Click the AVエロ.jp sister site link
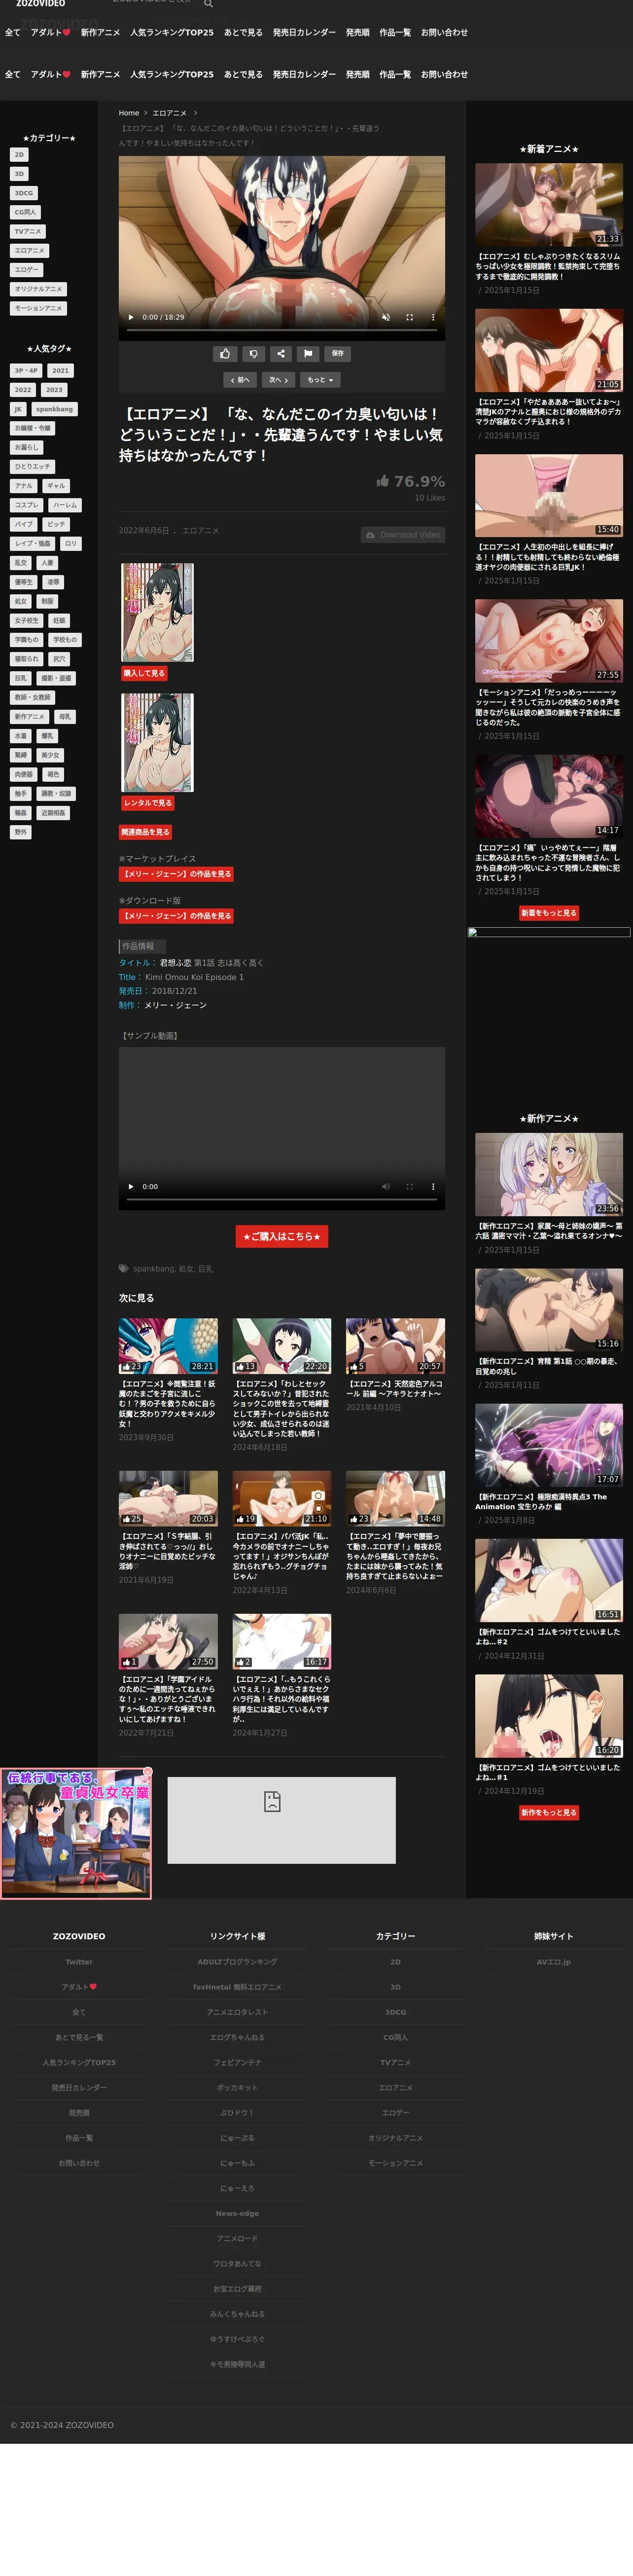The image size is (633, 2576). 554,1962
